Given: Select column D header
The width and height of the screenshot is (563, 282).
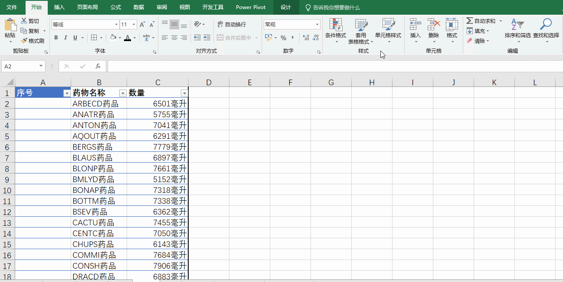Looking at the screenshot, I should (x=209, y=82).
